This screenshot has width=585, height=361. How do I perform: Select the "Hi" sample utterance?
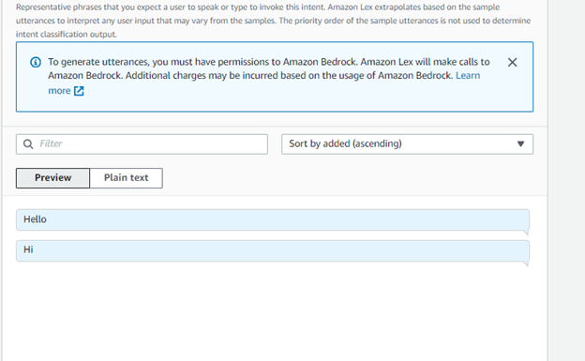click(273, 251)
